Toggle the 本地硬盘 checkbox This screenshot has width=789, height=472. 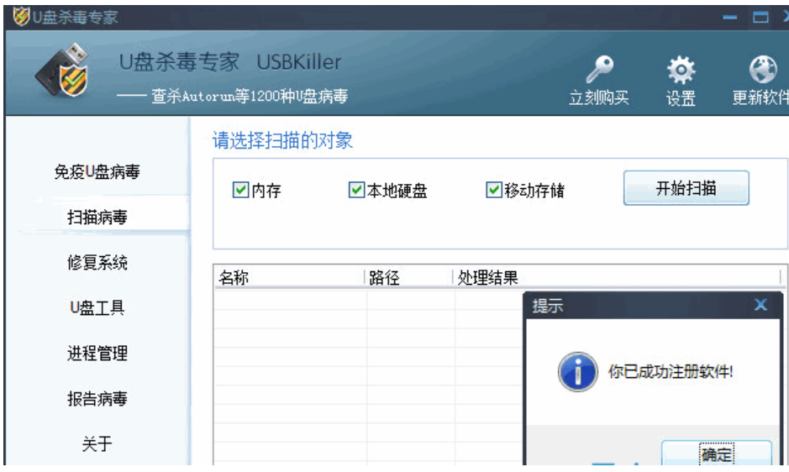pyautogui.click(x=356, y=191)
